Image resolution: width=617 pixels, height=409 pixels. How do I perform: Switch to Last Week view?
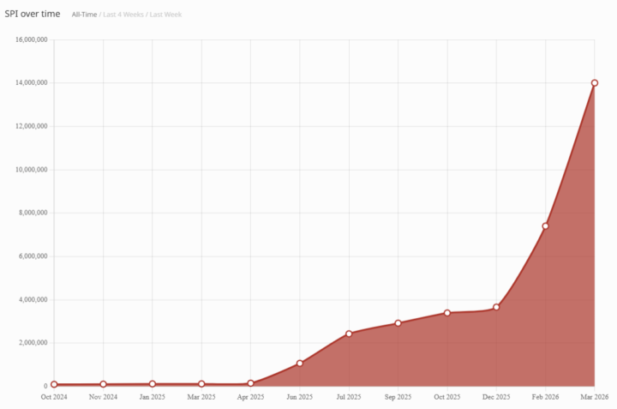click(x=165, y=15)
